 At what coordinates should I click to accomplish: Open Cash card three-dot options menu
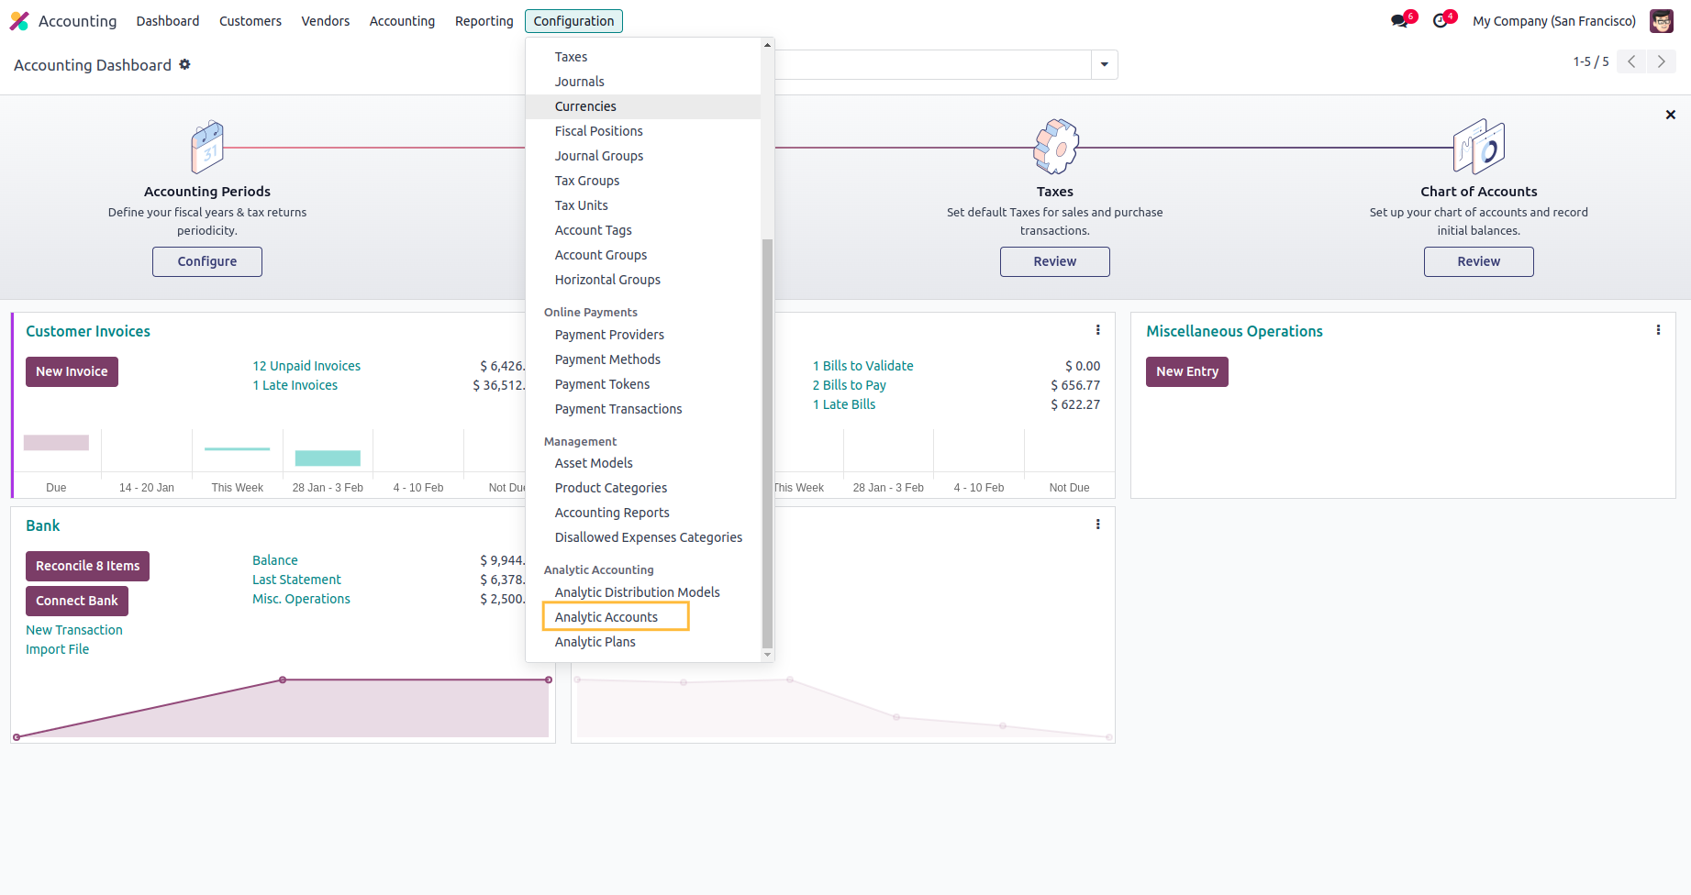[x=1098, y=525]
